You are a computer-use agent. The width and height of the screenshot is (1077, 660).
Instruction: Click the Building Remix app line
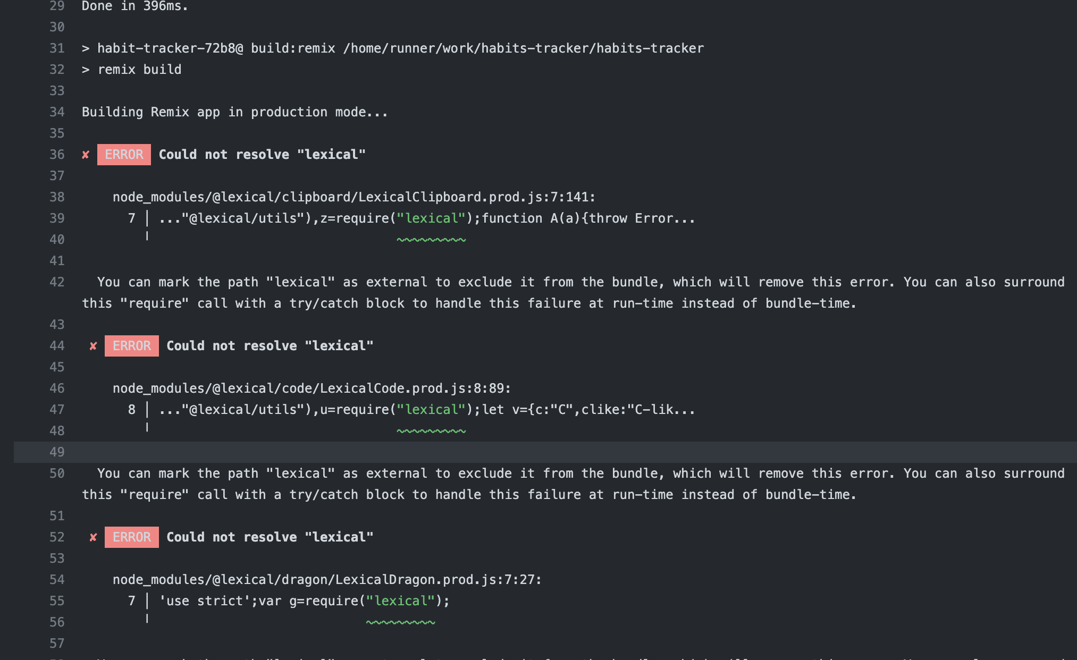pyautogui.click(x=234, y=112)
